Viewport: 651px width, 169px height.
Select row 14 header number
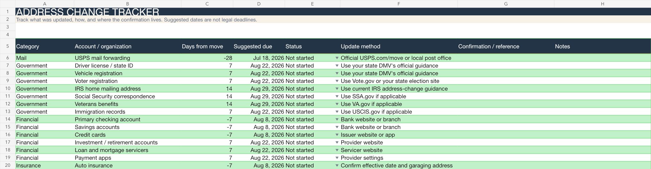(x=8, y=119)
